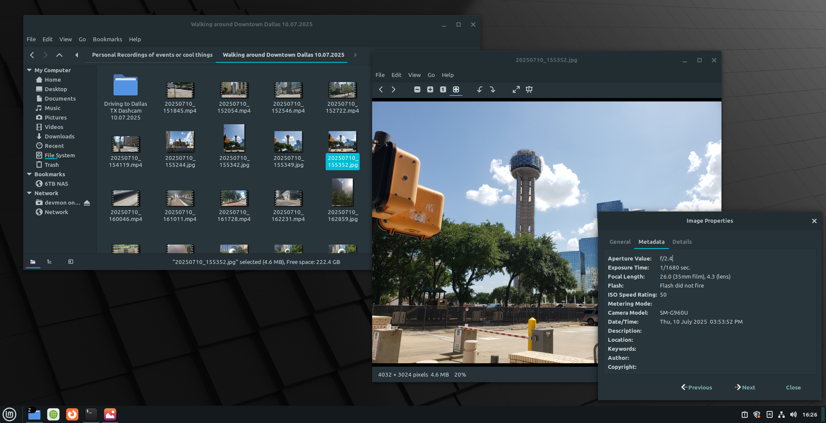Collapse the Network sidebar section
Viewport: 826px width, 423px height.
click(x=29, y=193)
